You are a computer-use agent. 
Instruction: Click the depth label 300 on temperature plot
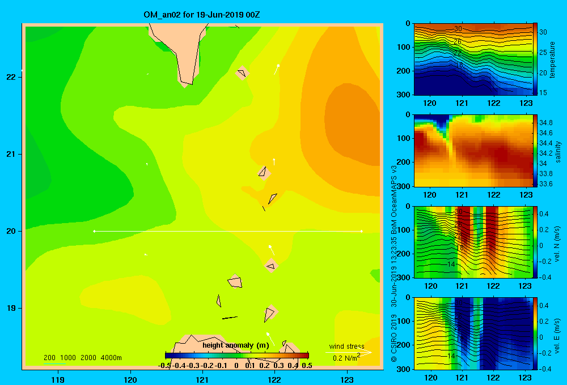(404, 95)
